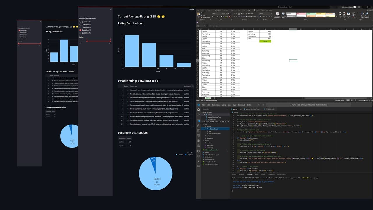Screen dimensions: 373x210
Task: Open the General number format dropdown
Action: click(x=272, y=13)
